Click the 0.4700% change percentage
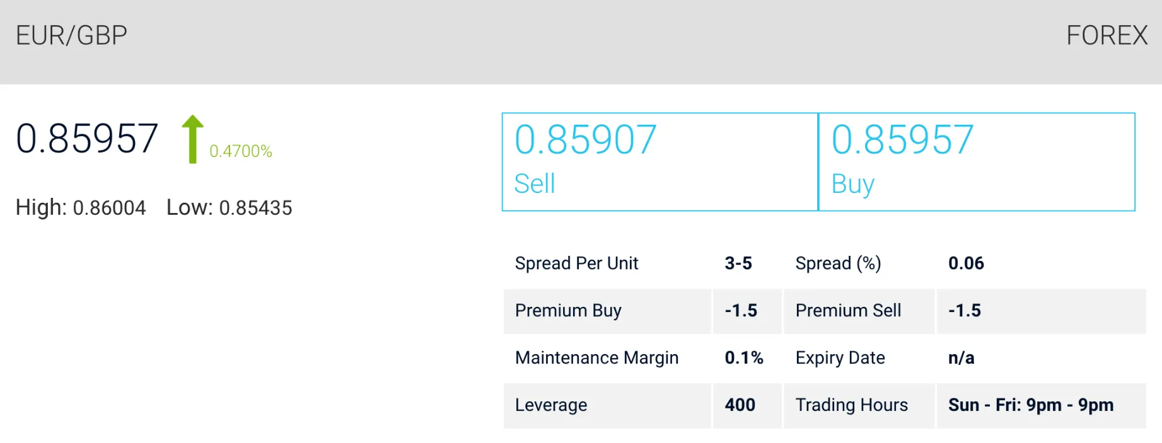This screenshot has height=443, width=1162. (x=241, y=151)
